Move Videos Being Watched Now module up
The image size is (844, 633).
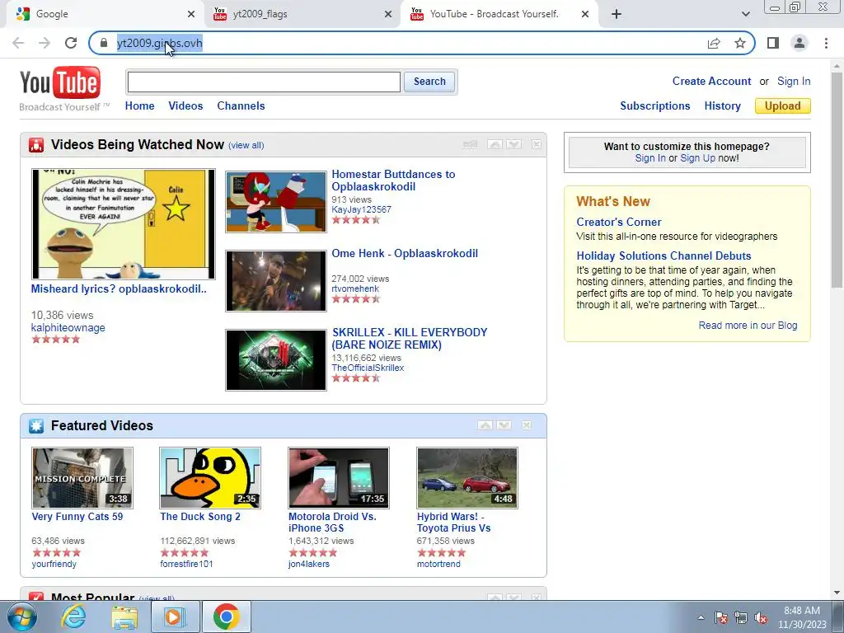495,144
